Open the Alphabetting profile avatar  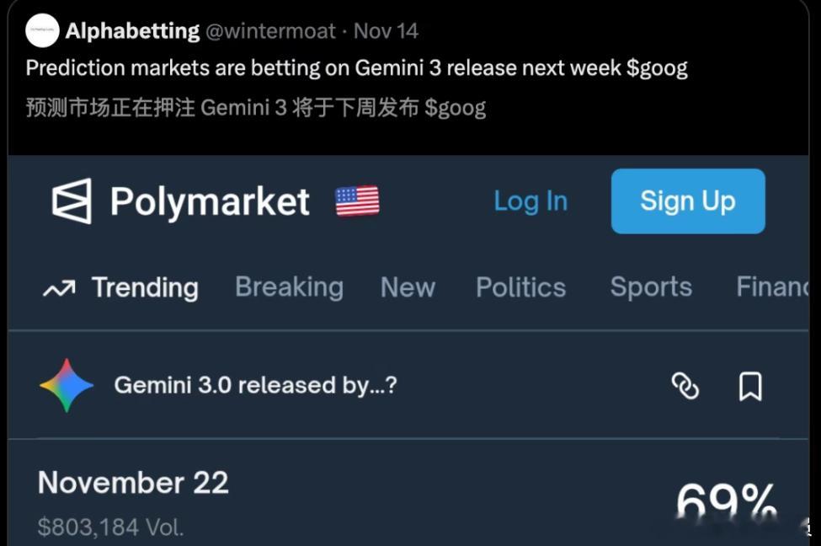point(42,30)
